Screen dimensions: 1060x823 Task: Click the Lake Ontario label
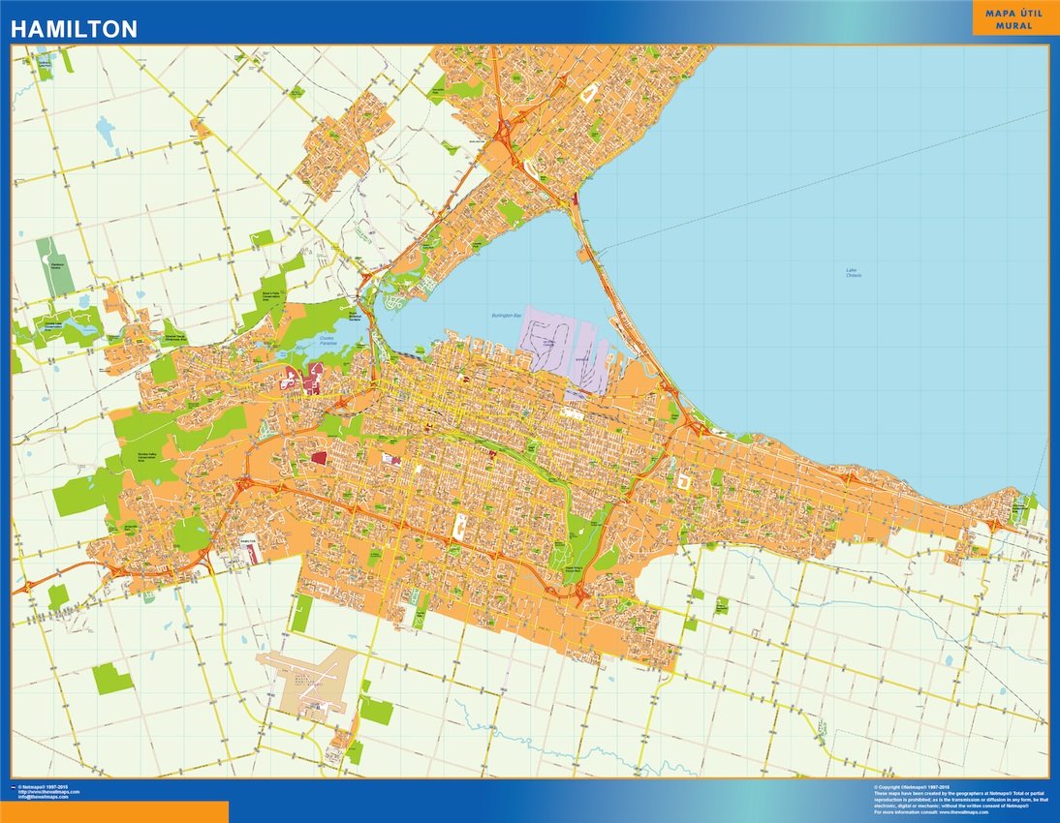855,272
